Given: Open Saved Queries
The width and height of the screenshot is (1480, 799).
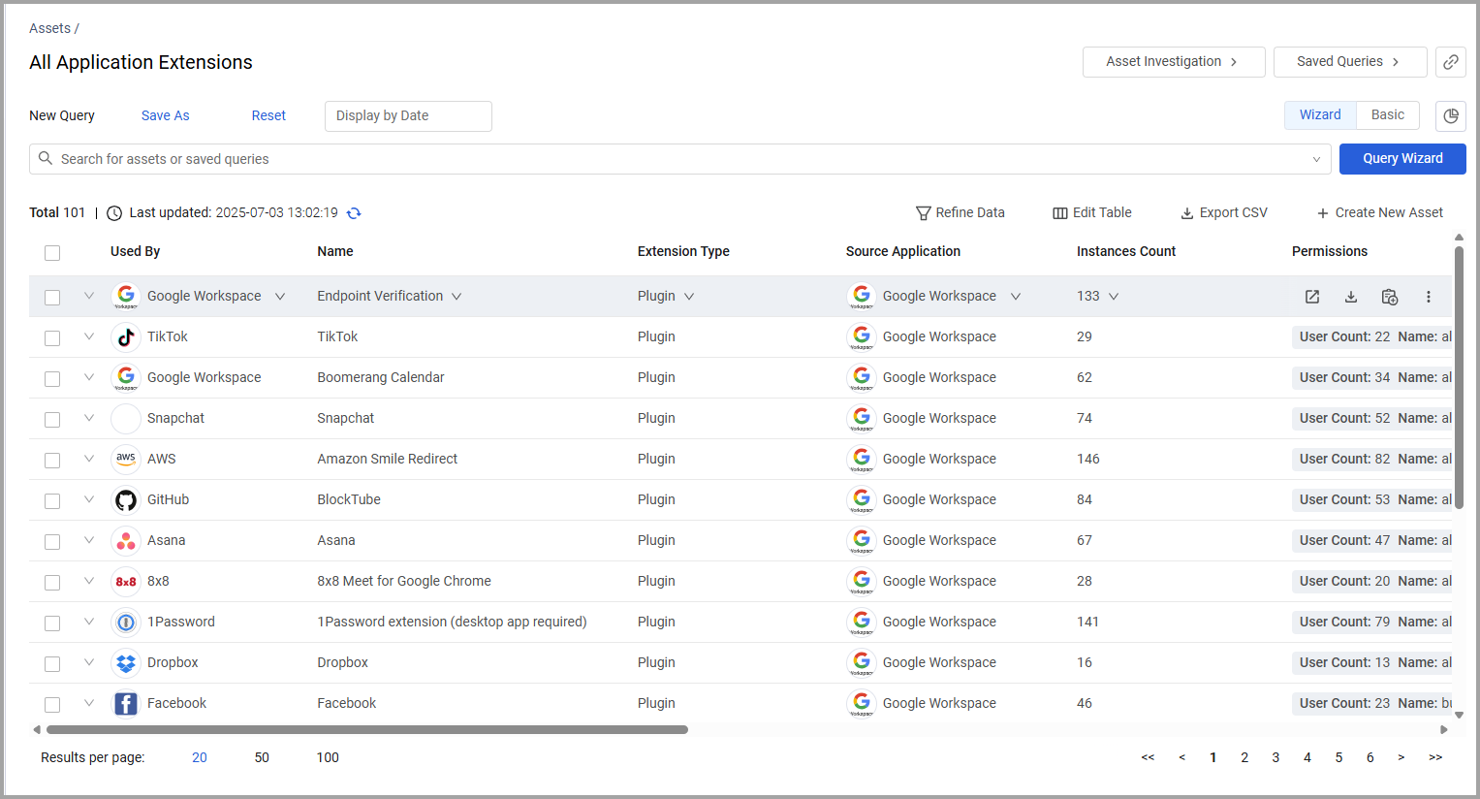Looking at the screenshot, I should coord(1350,61).
